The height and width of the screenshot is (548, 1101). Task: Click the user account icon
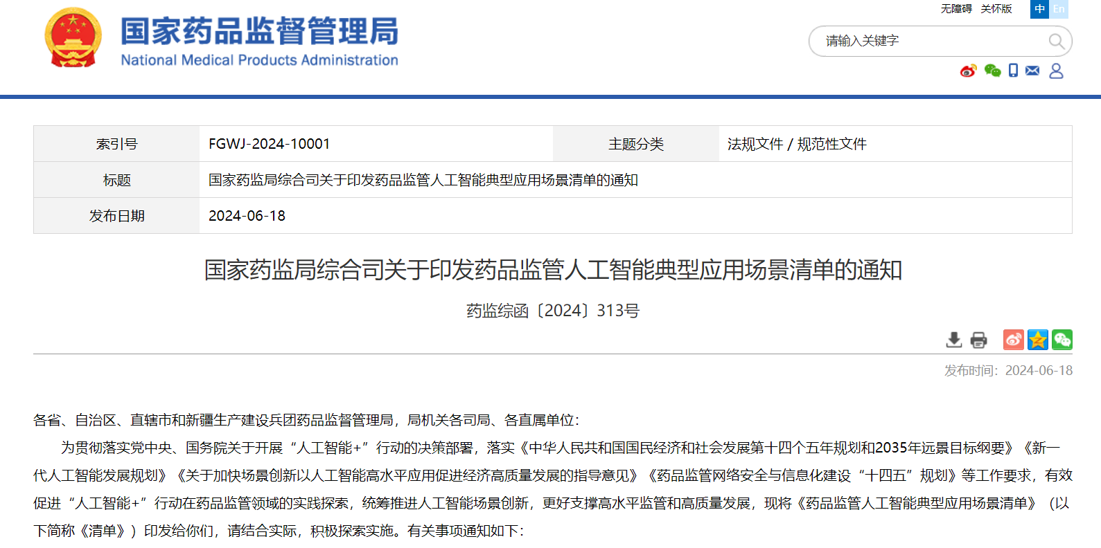tap(1056, 71)
